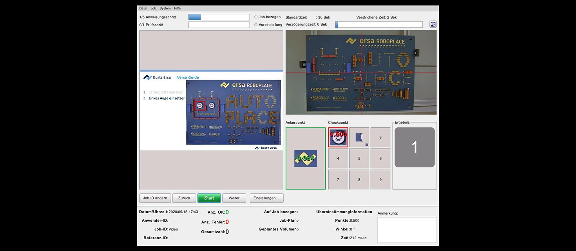Select Checkpunkt cell 6
The height and width of the screenshot is (251, 576).
pos(380,158)
